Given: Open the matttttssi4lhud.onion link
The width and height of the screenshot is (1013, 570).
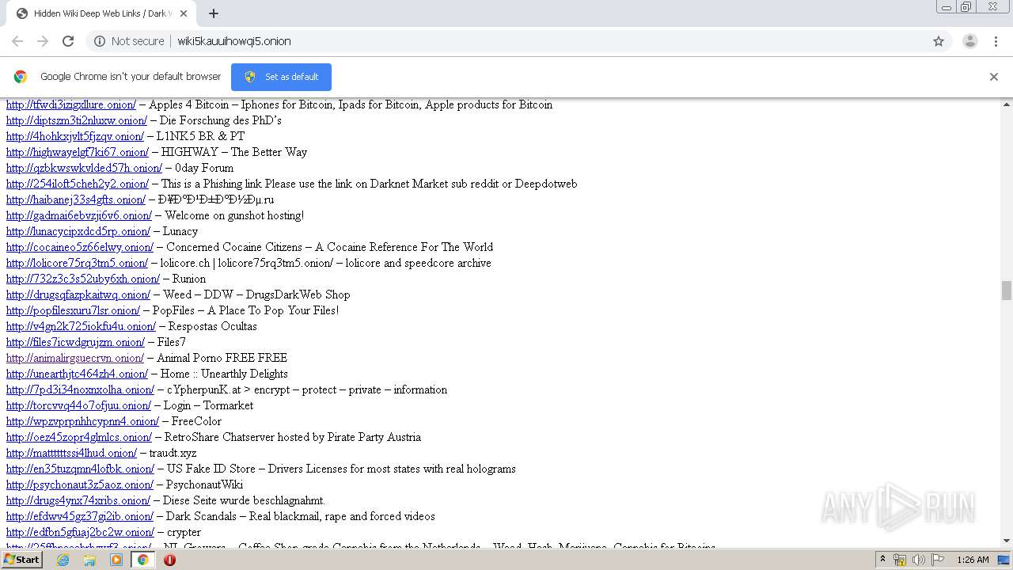Looking at the screenshot, I should pyautogui.click(x=71, y=453).
